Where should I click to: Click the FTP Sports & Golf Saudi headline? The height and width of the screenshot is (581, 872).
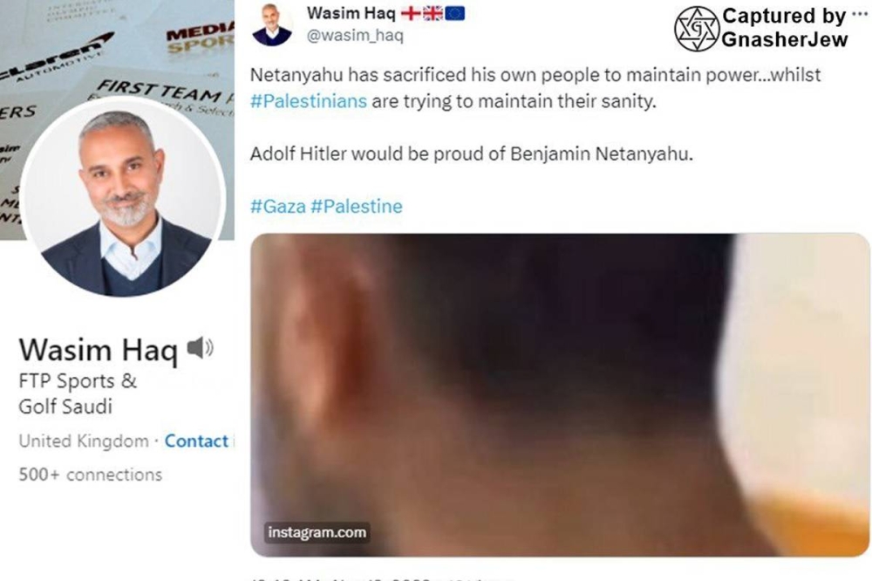click(78, 393)
